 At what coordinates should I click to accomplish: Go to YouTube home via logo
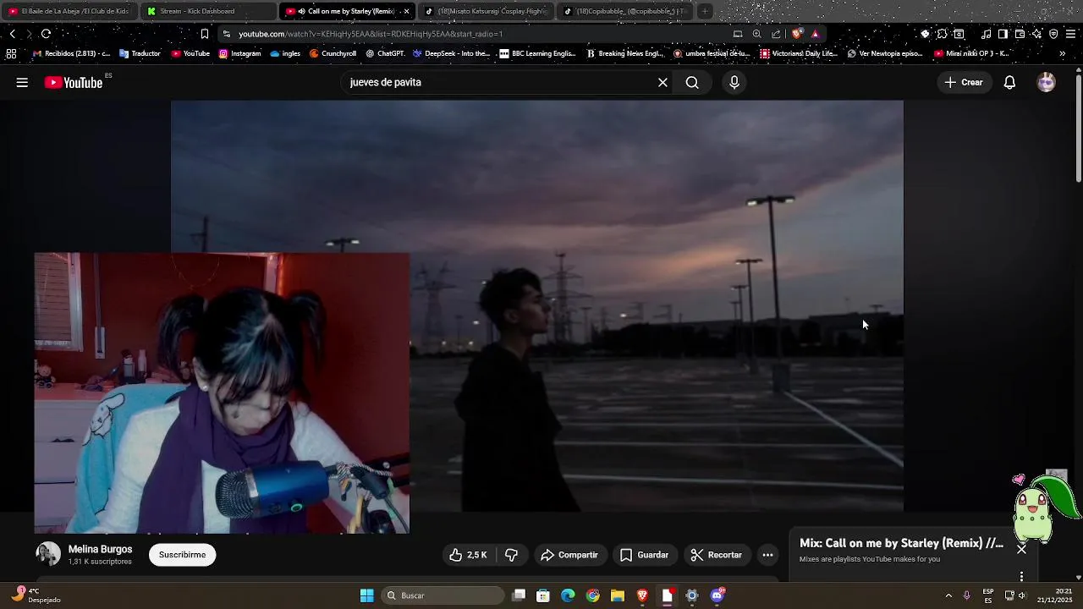(74, 82)
